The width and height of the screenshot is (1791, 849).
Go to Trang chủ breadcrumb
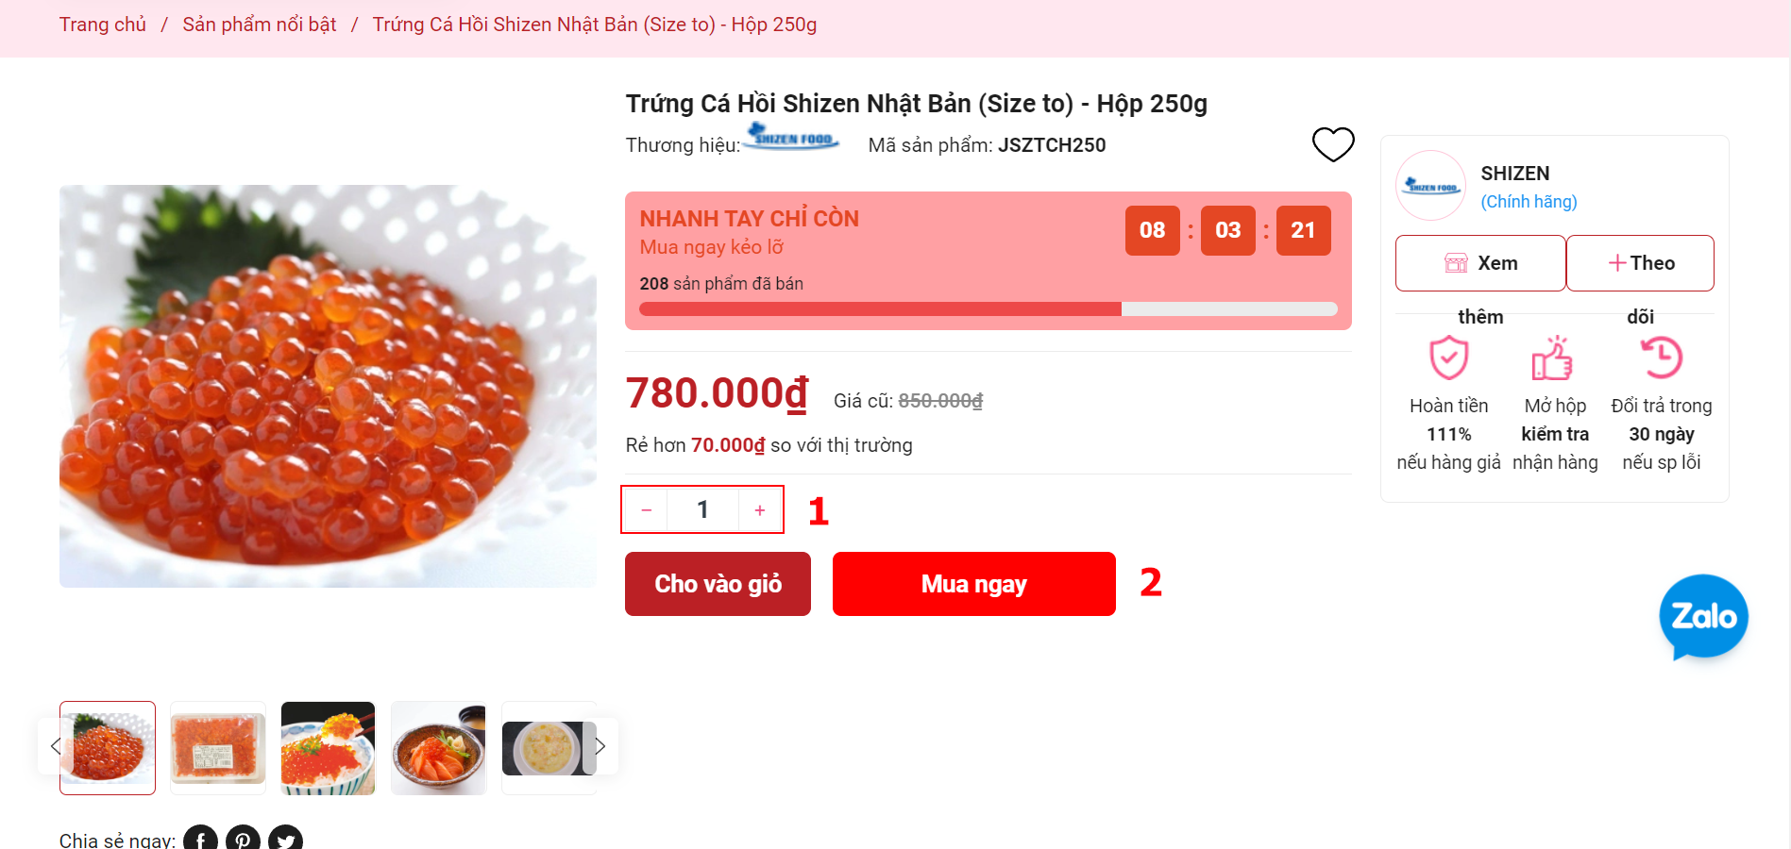pos(103,25)
